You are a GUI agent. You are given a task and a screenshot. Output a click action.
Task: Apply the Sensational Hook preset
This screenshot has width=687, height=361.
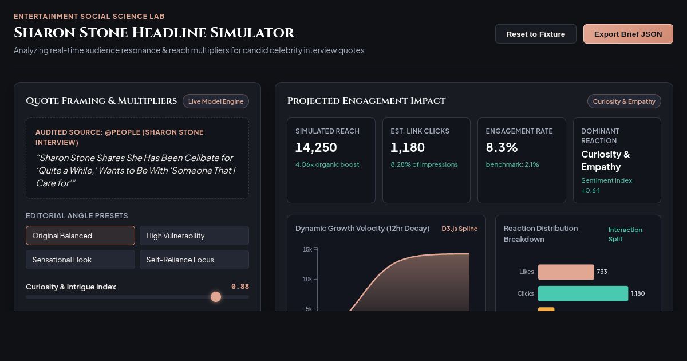[x=80, y=260]
